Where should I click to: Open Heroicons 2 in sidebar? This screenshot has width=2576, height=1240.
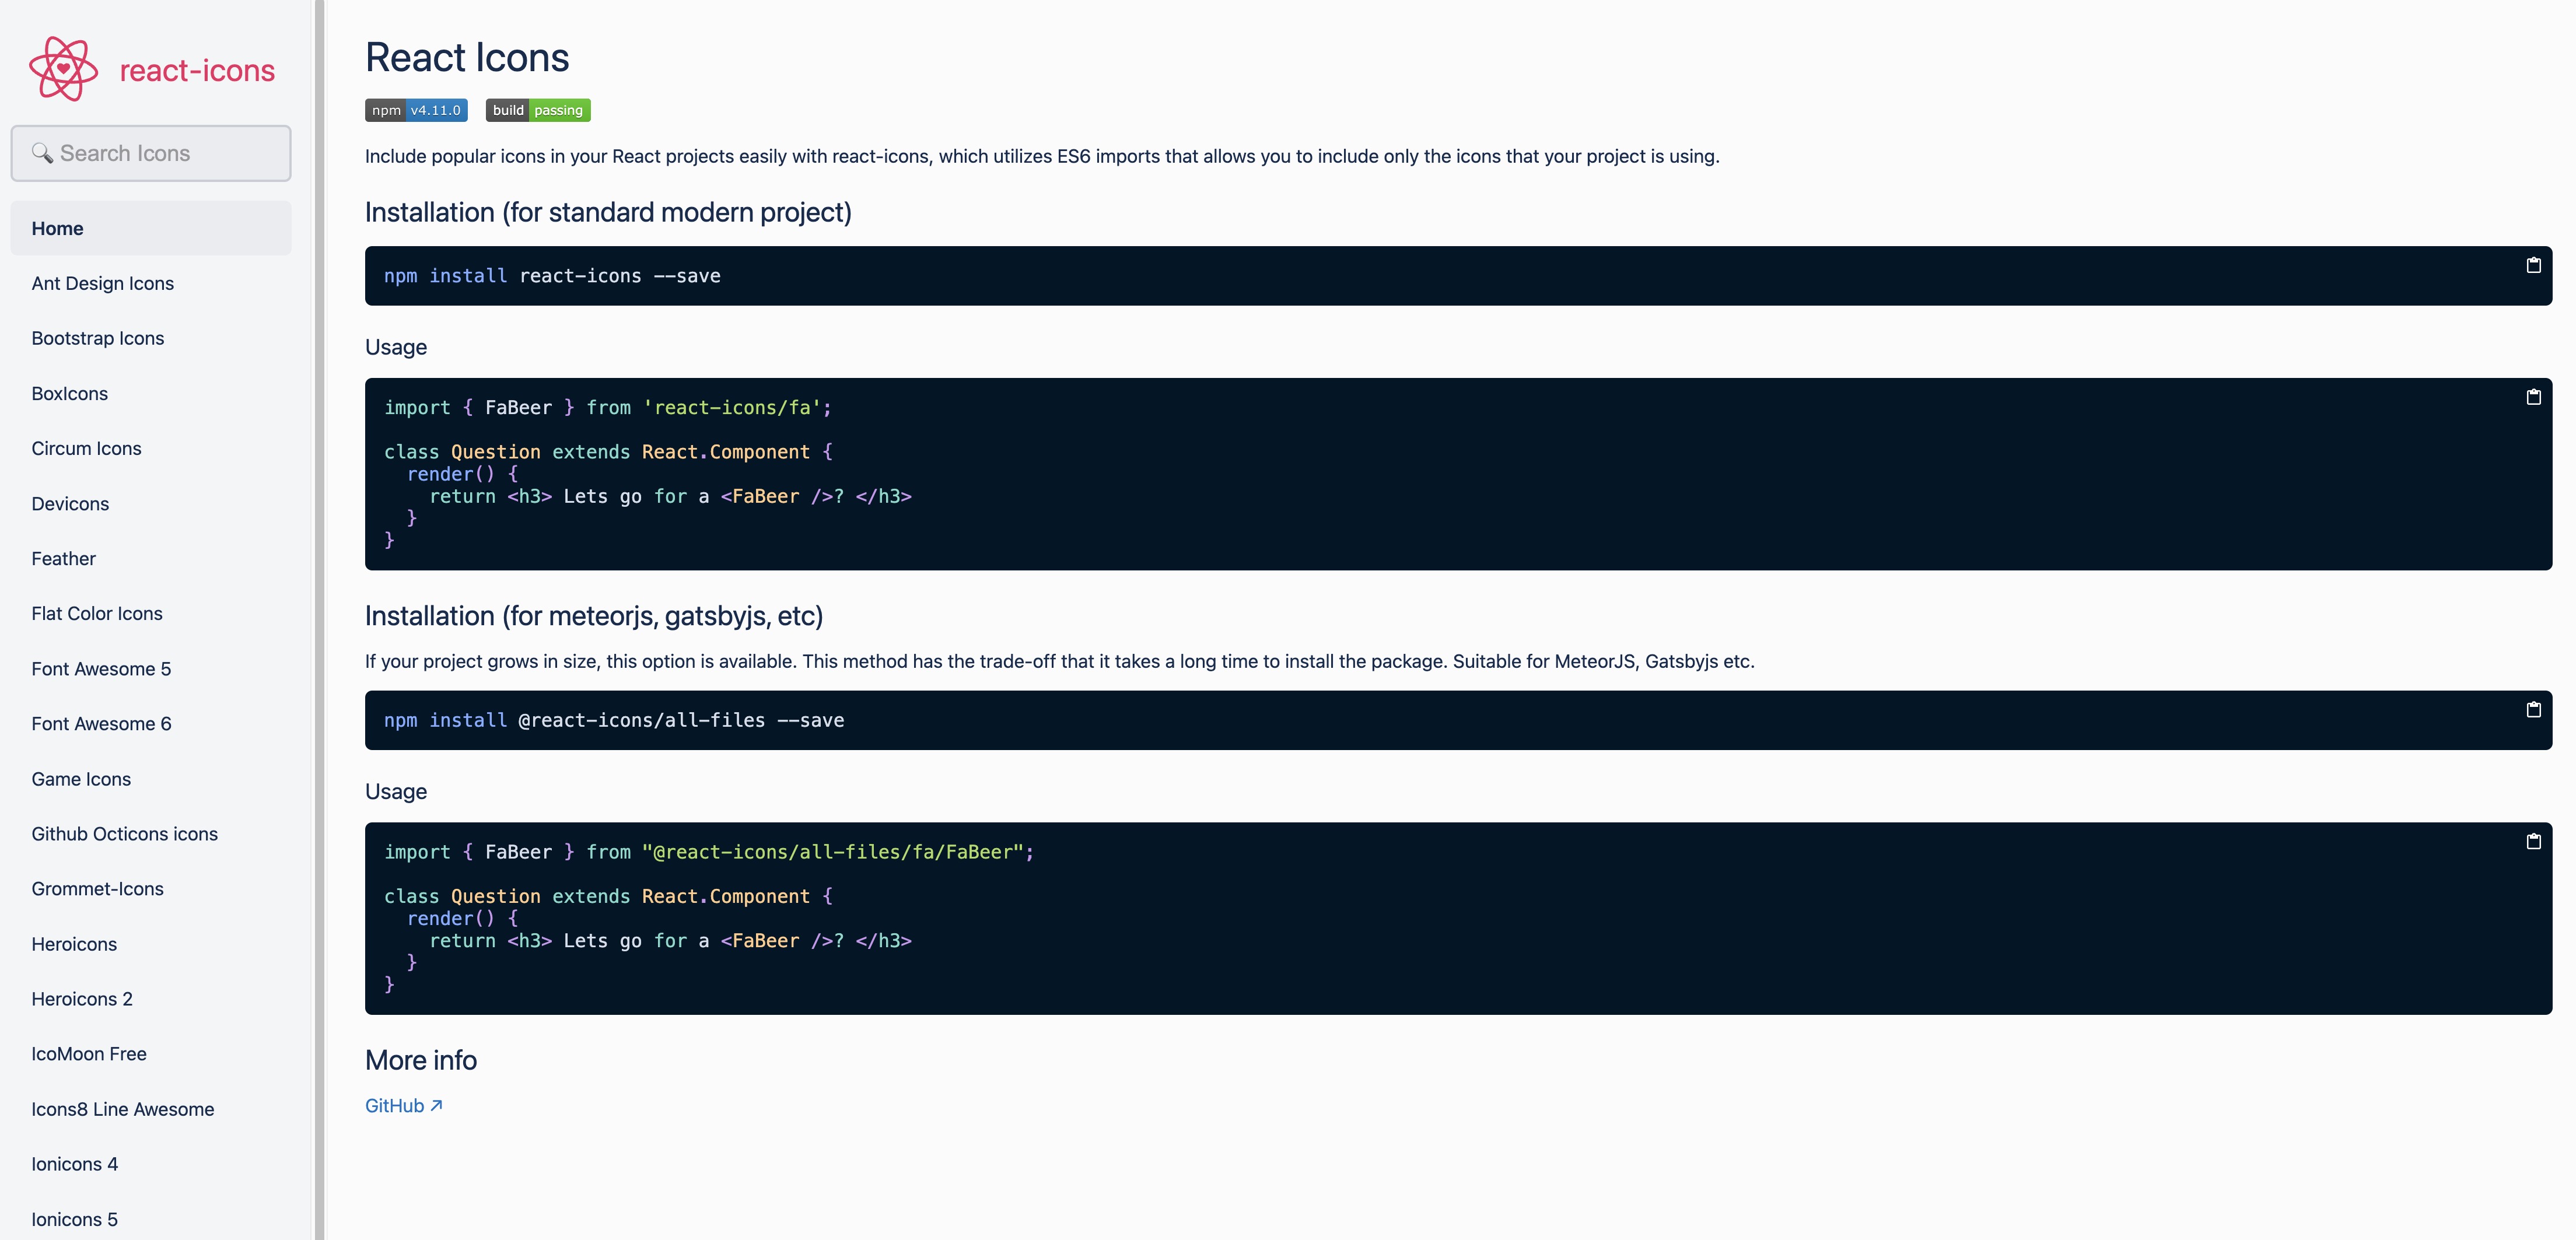[x=81, y=998]
